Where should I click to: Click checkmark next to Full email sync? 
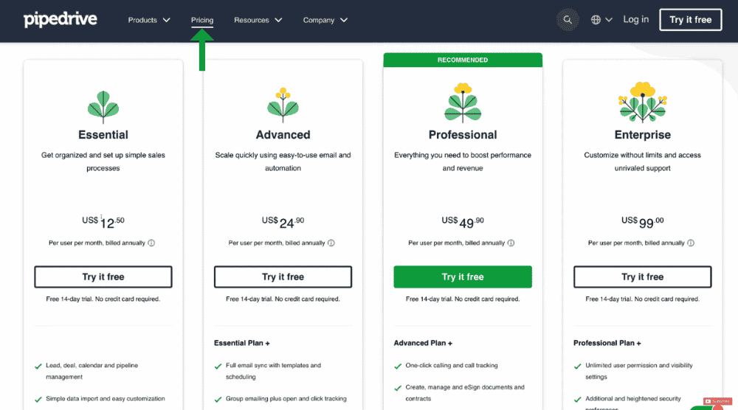[218, 366]
